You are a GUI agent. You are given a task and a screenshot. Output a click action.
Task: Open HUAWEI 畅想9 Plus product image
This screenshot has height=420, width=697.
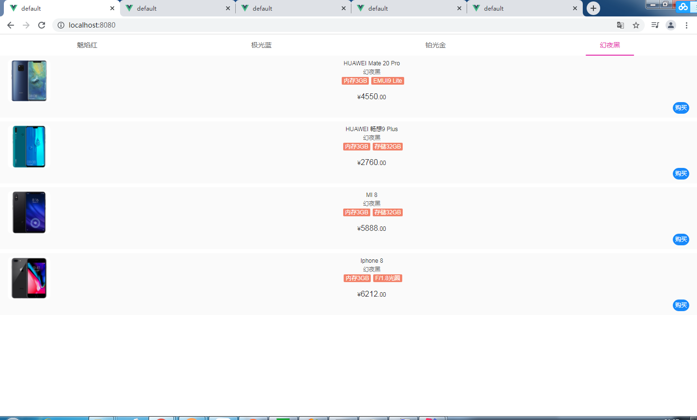click(29, 147)
